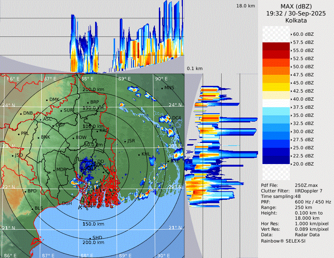Select the JSR station point

coord(125,141)
